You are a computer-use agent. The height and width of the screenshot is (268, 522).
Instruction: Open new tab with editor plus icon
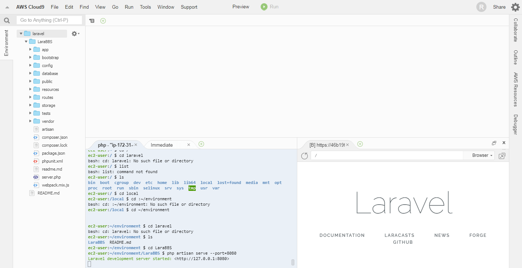pyautogui.click(x=103, y=21)
